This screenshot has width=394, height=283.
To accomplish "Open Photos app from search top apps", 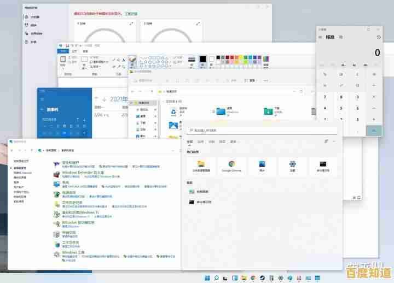I will tap(262, 166).
